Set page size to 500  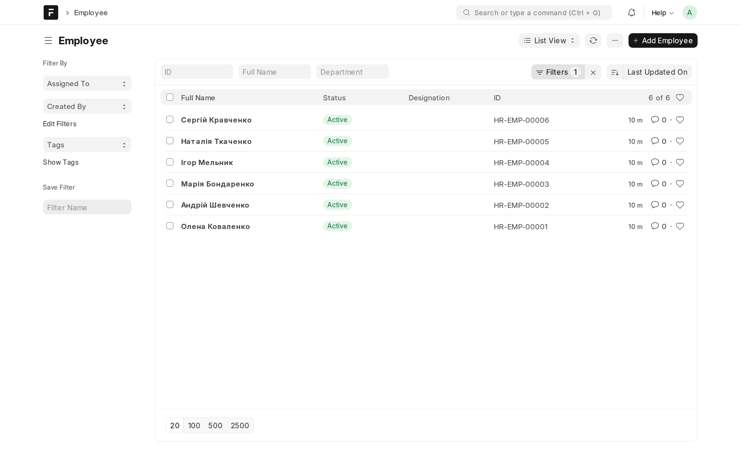point(215,425)
